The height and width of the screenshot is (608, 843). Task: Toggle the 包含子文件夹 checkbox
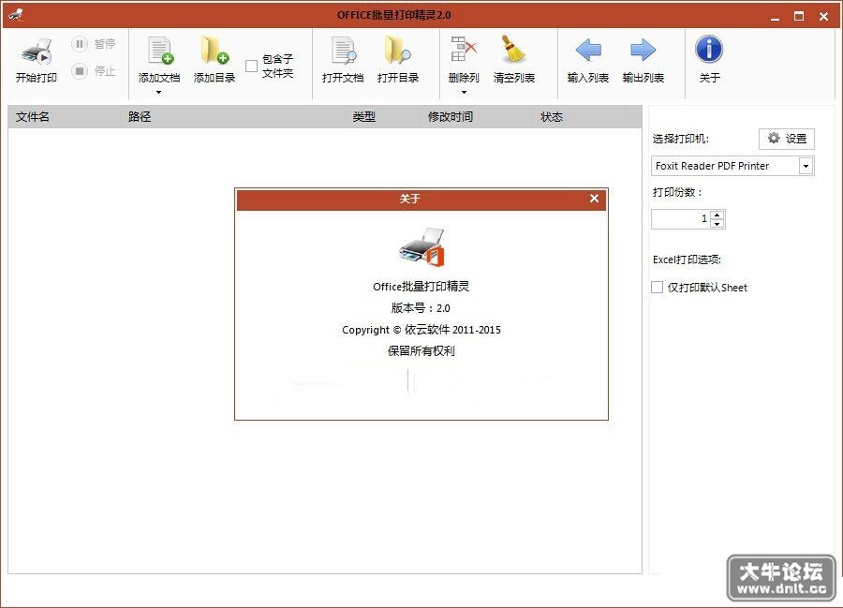pos(251,67)
